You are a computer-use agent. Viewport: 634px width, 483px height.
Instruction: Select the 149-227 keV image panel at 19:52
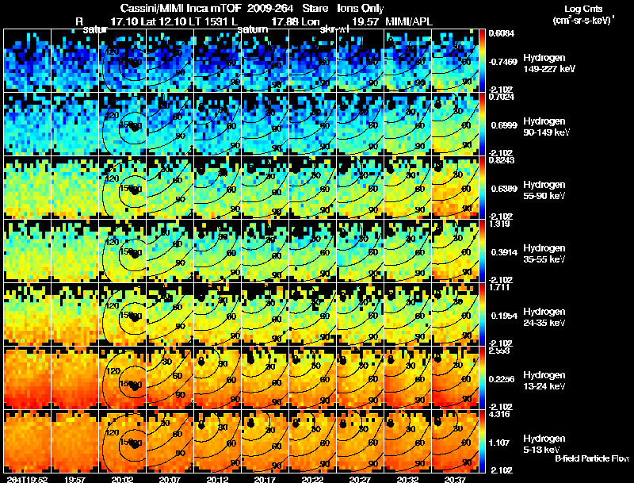(x=27, y=61)
